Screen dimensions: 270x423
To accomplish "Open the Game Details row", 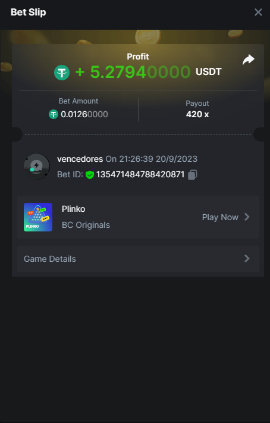I will coord(138,259).
